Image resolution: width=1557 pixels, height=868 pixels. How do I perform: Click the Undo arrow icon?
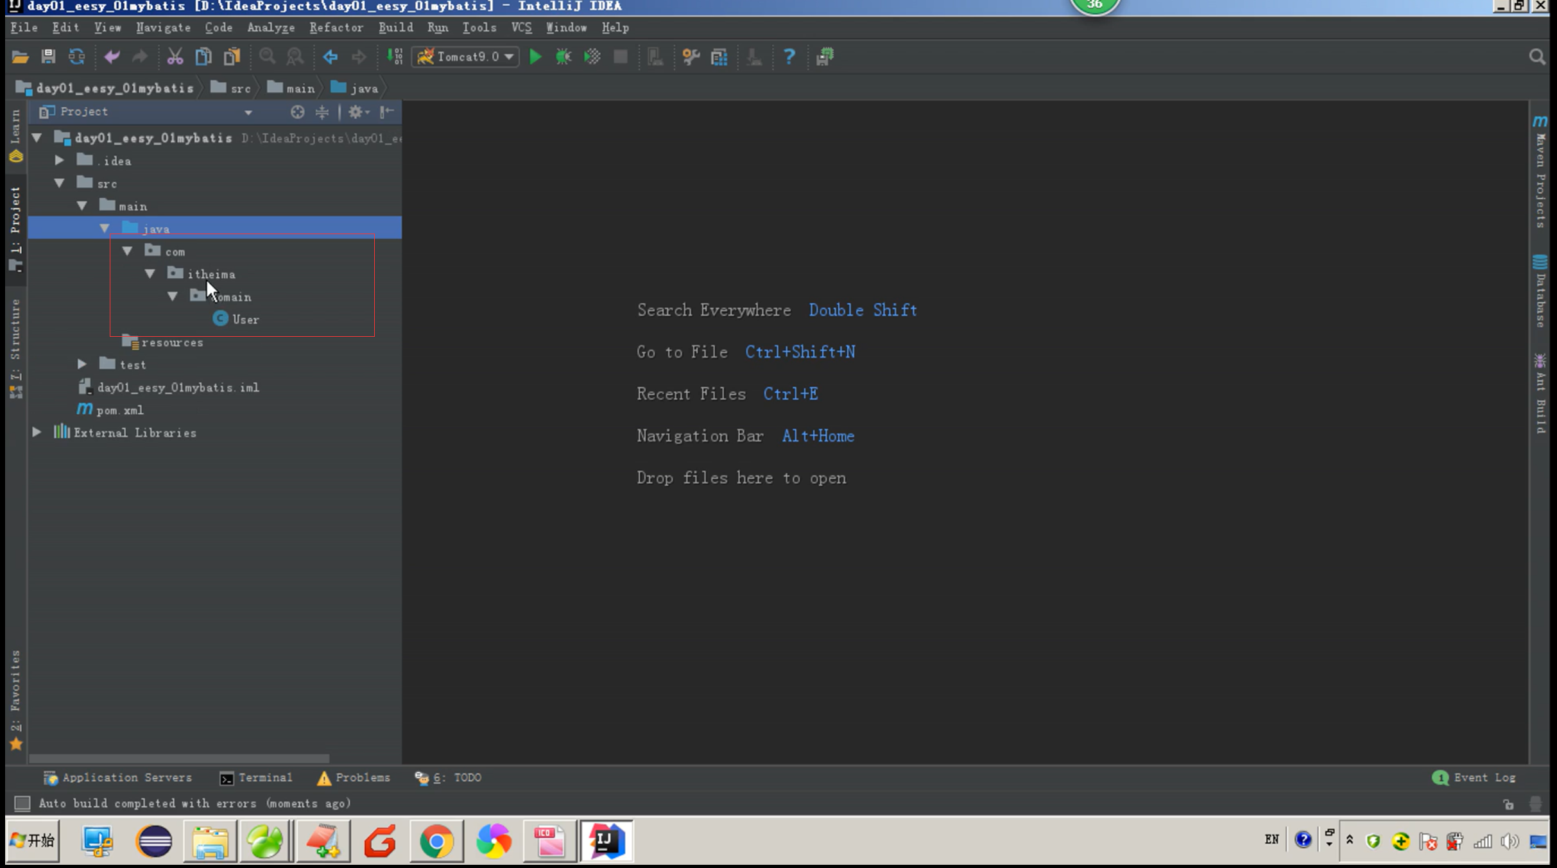point(112,56)
